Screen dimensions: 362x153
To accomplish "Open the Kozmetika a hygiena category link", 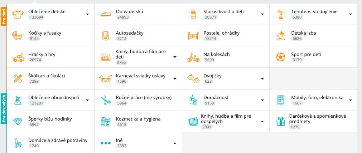I will 138,119.
